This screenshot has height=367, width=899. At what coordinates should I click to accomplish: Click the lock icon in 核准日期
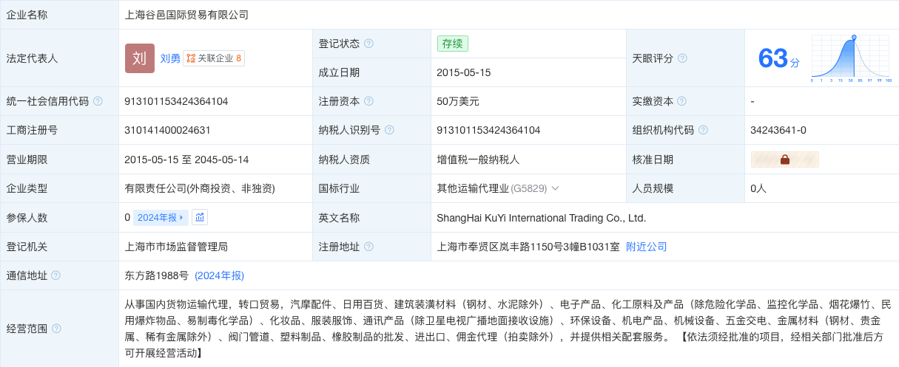pyautogui.click(x=784, y=160)
